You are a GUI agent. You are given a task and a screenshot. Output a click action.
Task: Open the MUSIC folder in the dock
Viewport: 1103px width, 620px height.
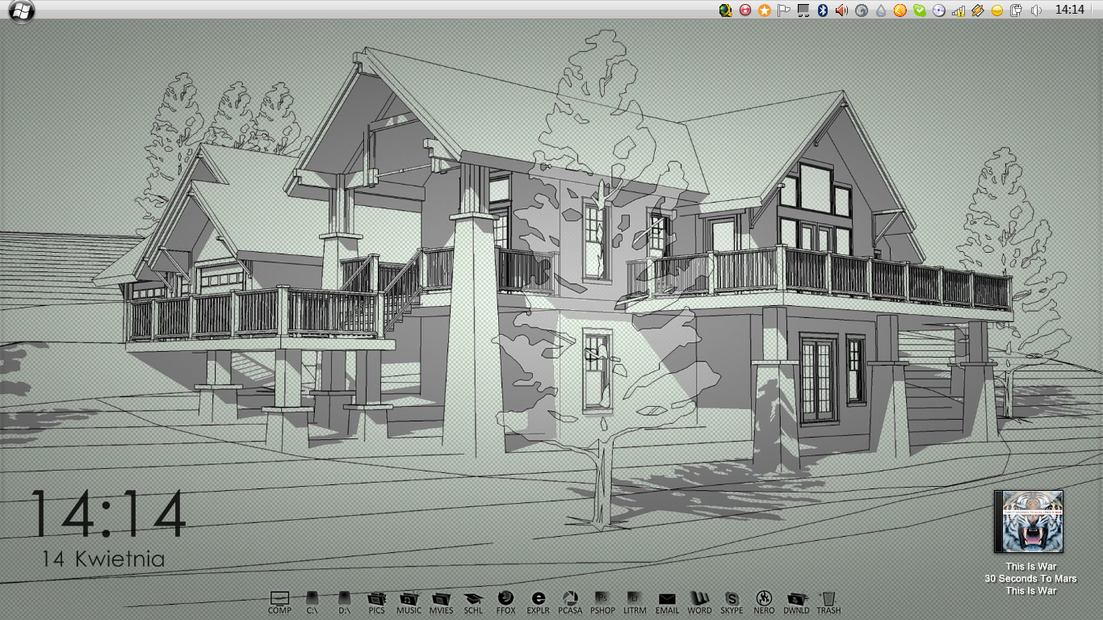(409, 599)
